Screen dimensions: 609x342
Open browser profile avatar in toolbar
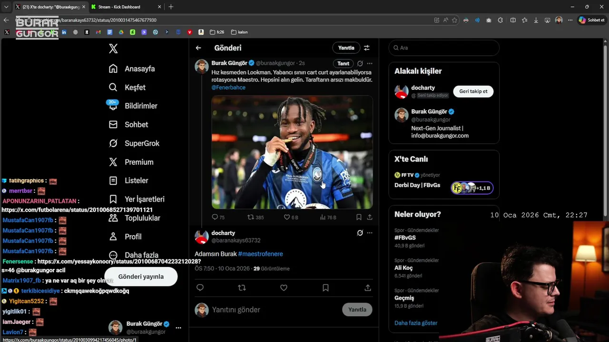click(x=559, y=20)
